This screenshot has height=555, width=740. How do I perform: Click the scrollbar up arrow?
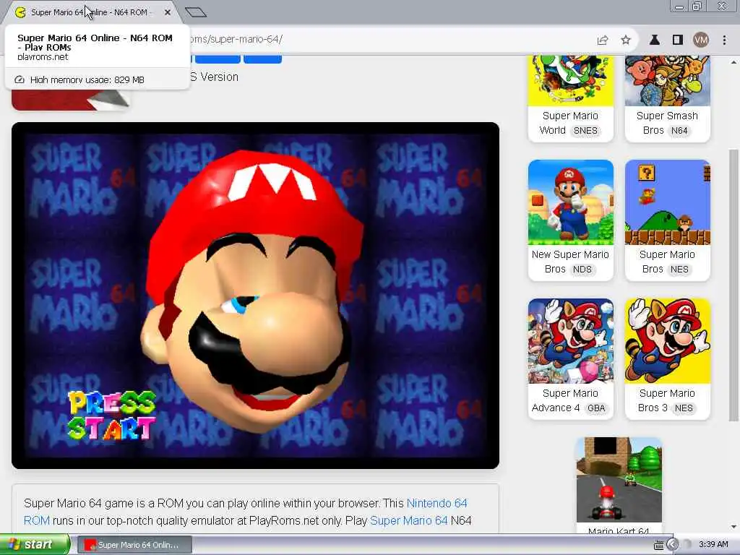[733, 62]
